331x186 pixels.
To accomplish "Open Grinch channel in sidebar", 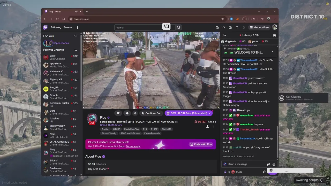I will 61,97.
